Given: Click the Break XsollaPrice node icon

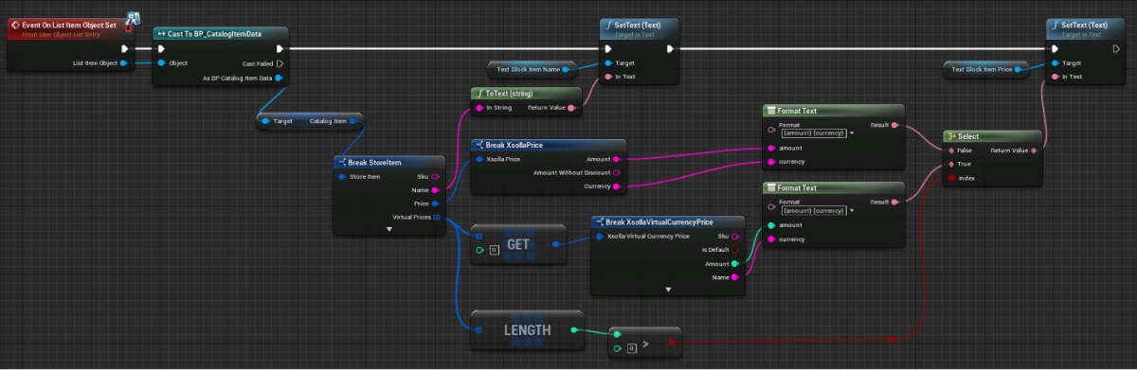Looking at the screenshot, I should click(479, 145).
